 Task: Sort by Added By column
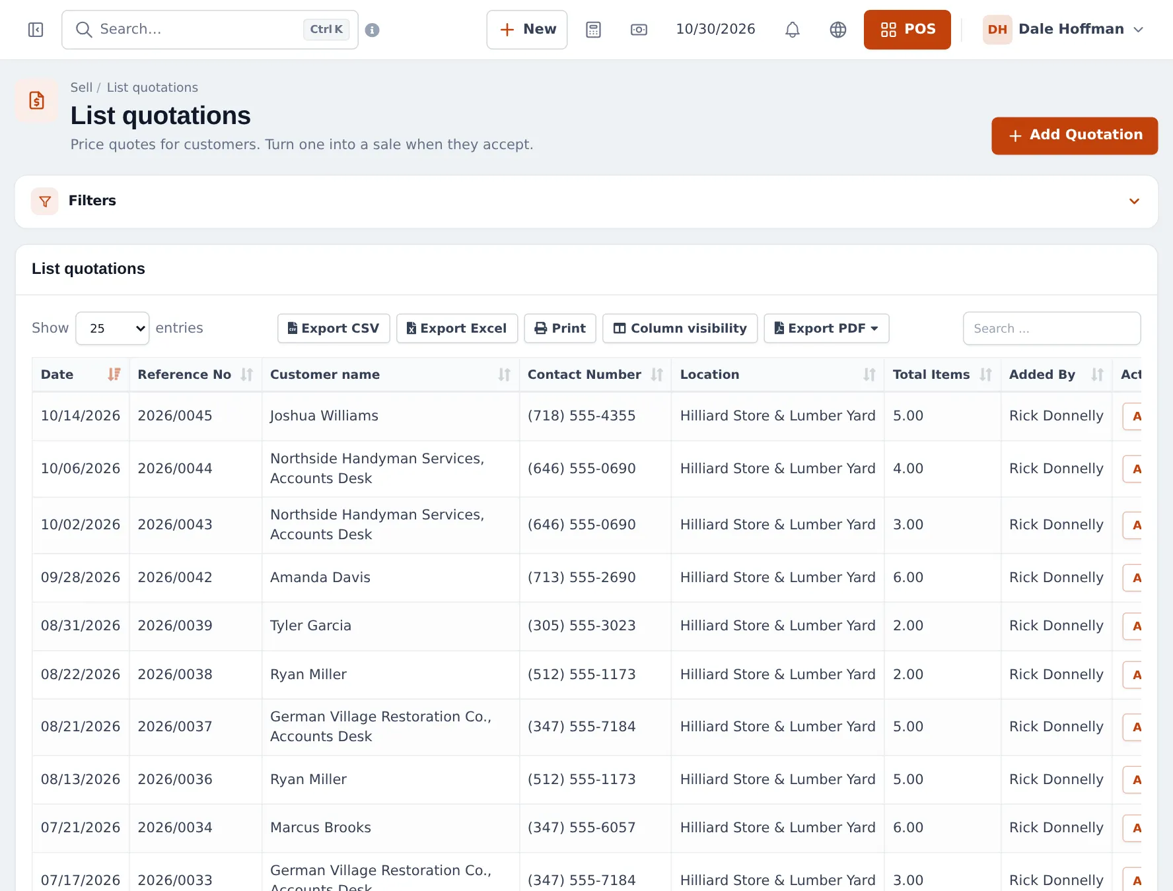(1056, 374)
